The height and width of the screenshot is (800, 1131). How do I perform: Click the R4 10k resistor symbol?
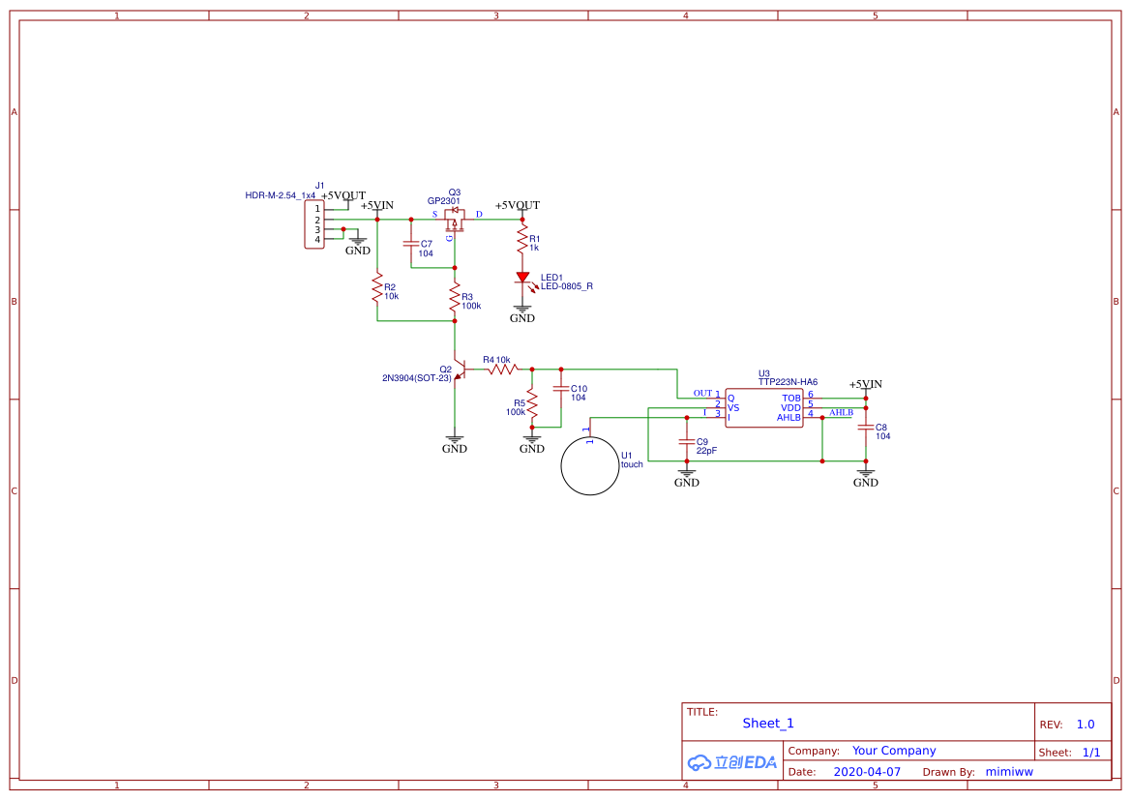pyautogui.click(x=503, y=370)
